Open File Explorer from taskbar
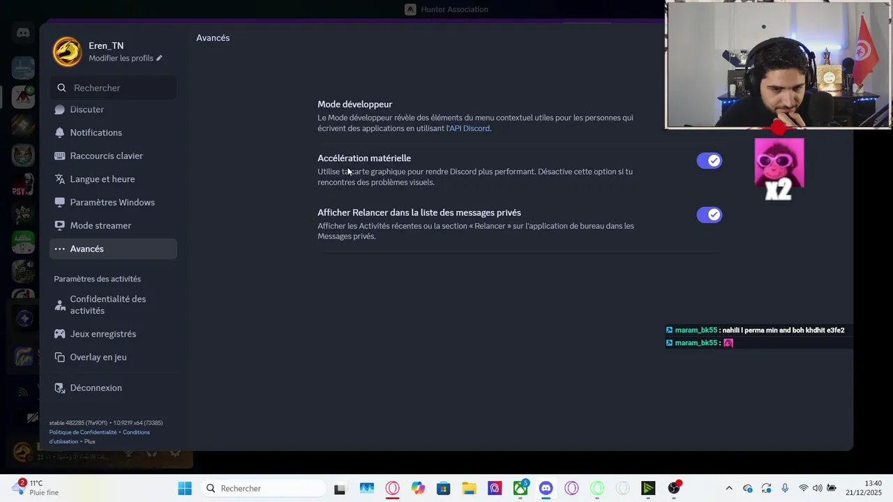Viewport: 893px width, 502px height. [x=469, y=489]
